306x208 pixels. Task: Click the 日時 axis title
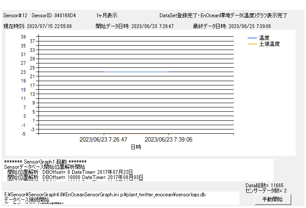pyautogui.click(x=136, y=147)
